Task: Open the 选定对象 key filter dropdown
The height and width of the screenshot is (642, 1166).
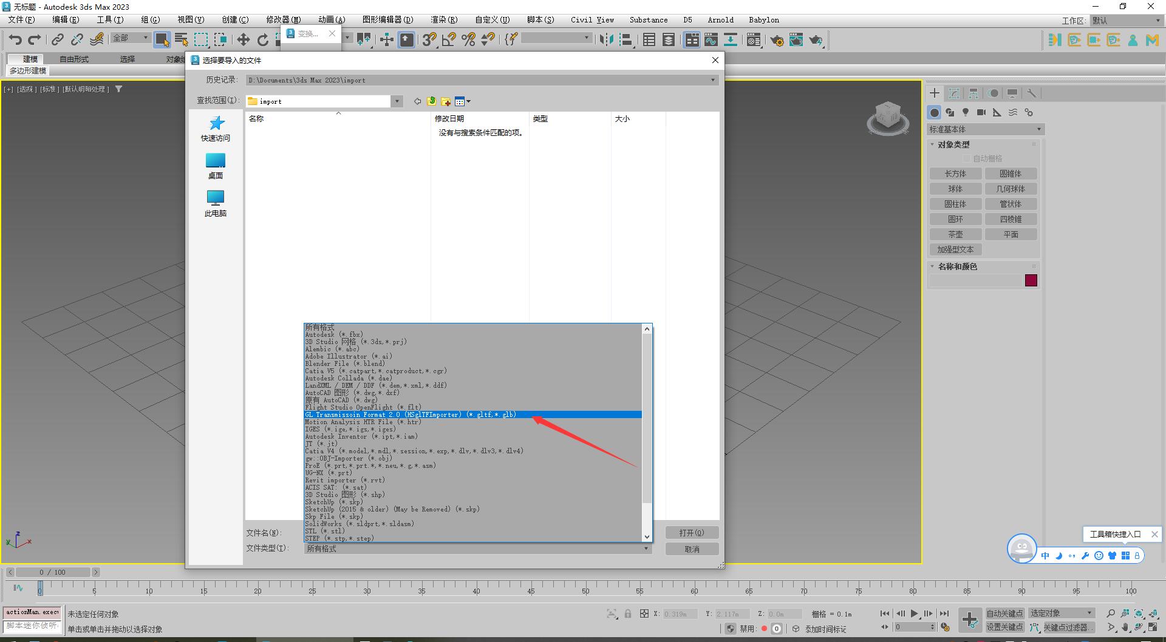Action: coord(1061,613)
